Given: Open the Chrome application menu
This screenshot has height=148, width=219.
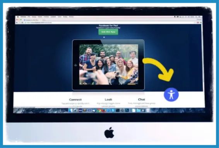Looking at the screenshot, I should tap(23, 17).
